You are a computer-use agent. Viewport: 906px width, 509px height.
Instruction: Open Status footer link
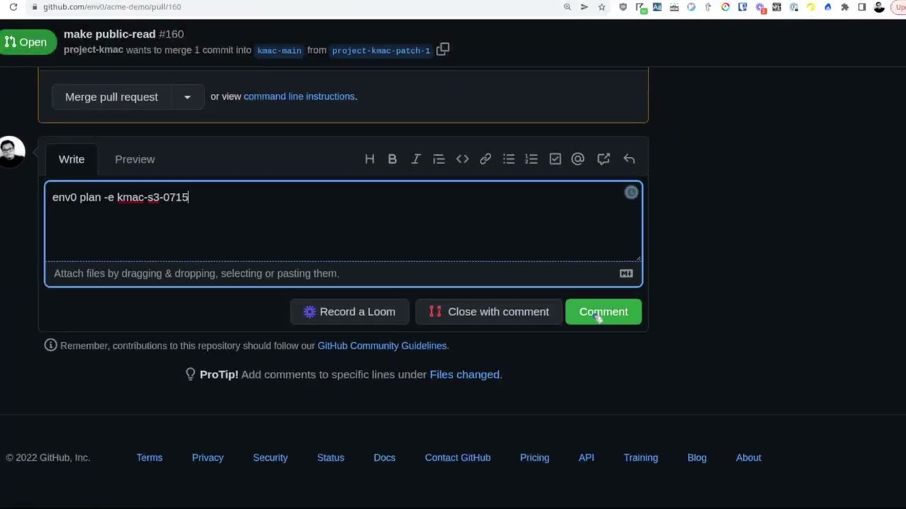(331, 457)
